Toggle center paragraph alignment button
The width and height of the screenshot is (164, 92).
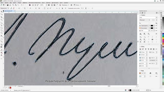146,49
